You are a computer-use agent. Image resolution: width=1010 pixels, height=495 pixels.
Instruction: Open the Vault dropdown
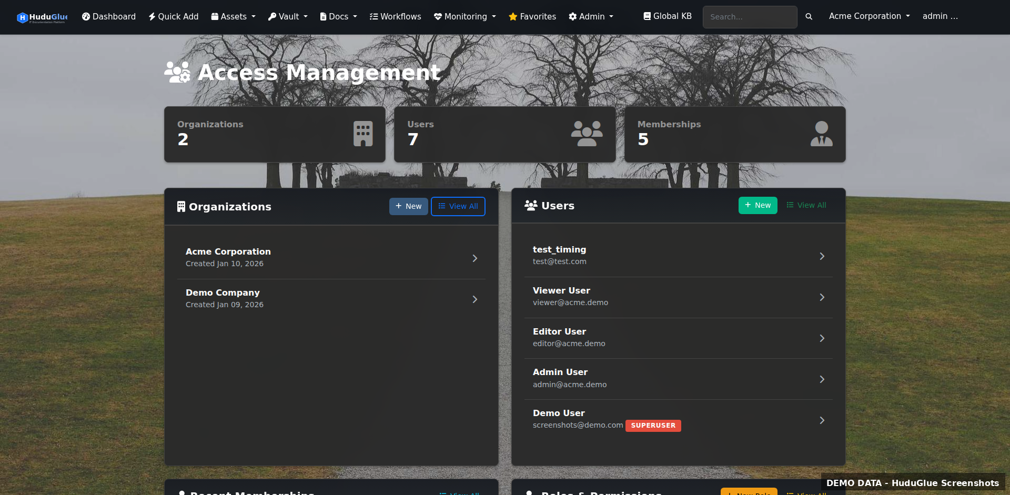(x=287, y=16)
